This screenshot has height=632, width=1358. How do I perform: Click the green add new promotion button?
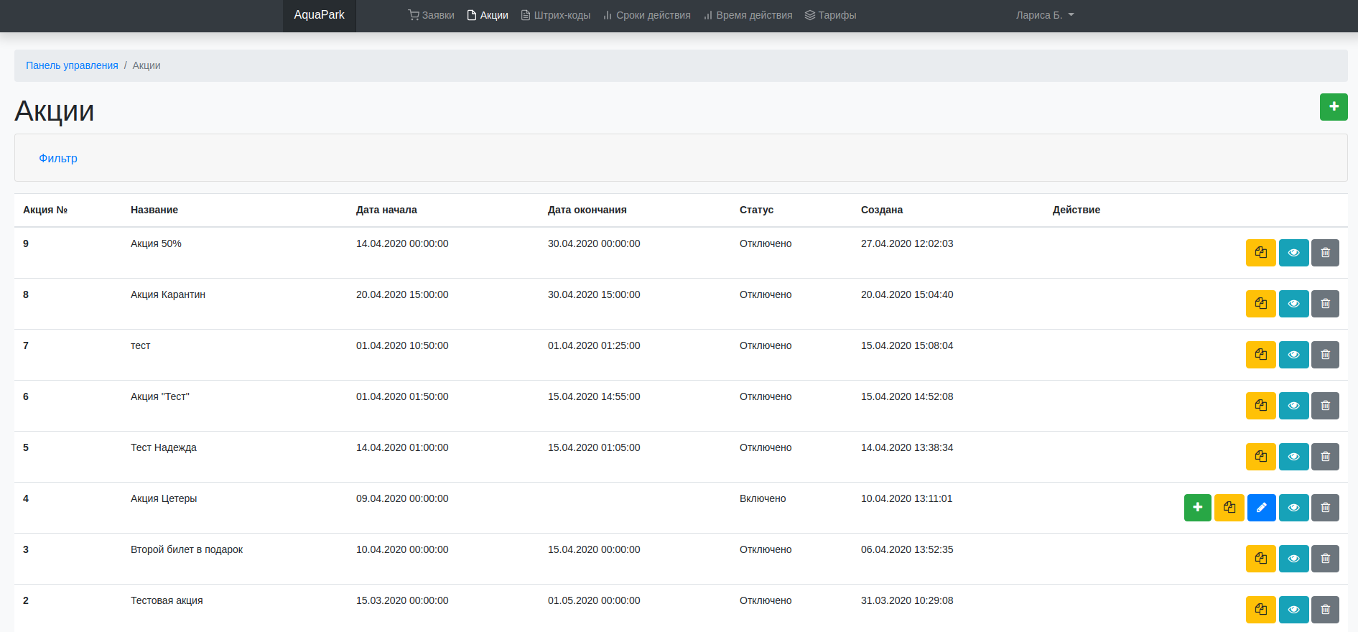click(x=1333, y=107)
